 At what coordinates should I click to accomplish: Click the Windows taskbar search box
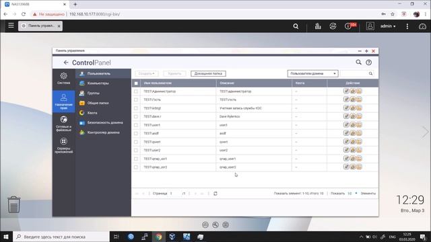[x=61, y=237]
